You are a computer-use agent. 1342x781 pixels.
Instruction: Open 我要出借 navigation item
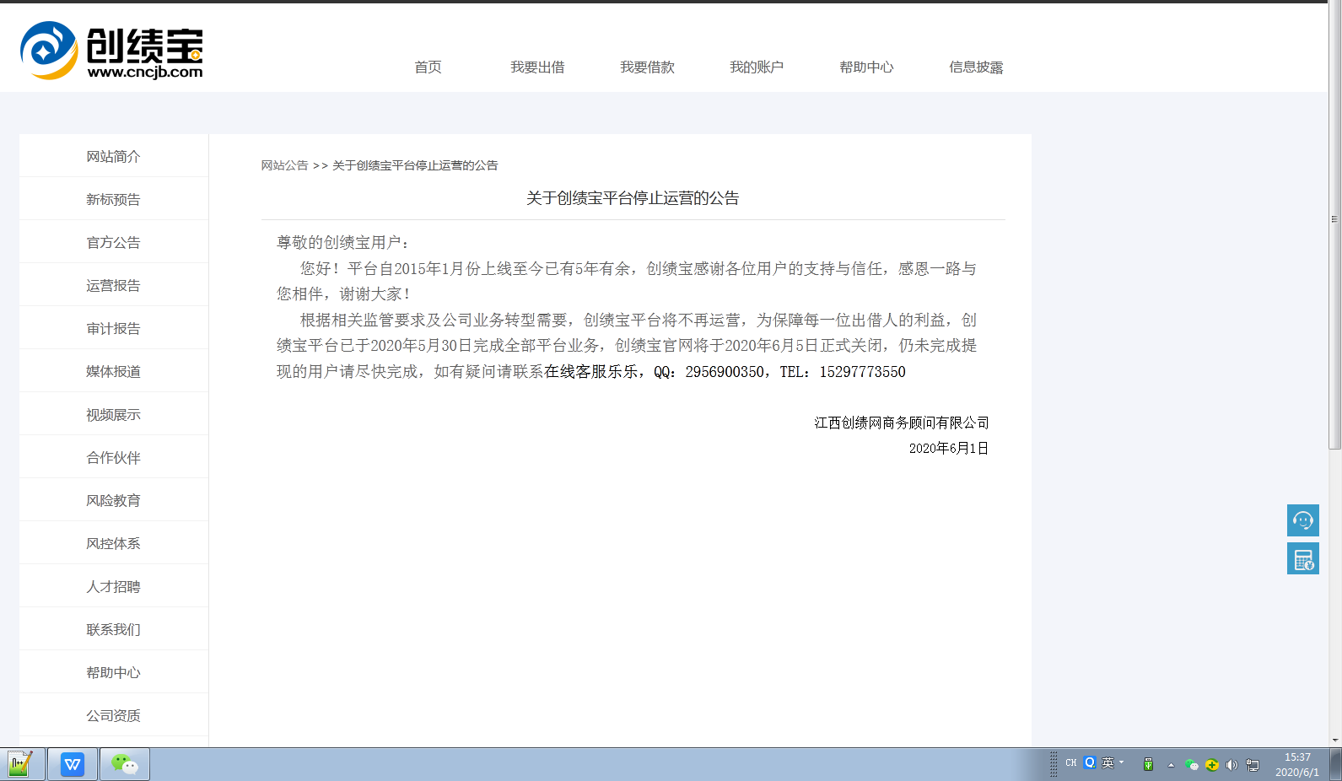(537, 67)
